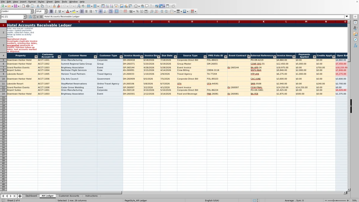Click row header 9

pyautogui.click(x=3, y=74)
